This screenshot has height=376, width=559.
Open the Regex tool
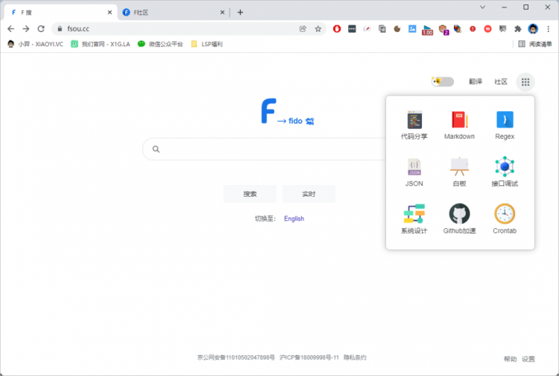pos(505,125)
